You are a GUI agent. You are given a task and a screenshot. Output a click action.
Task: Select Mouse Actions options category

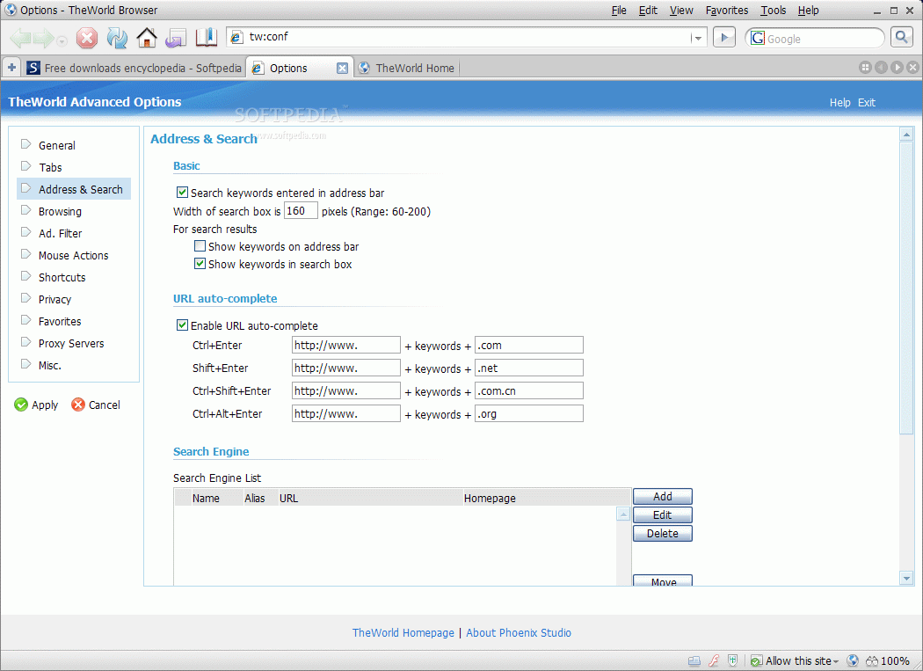coord(73,256)
